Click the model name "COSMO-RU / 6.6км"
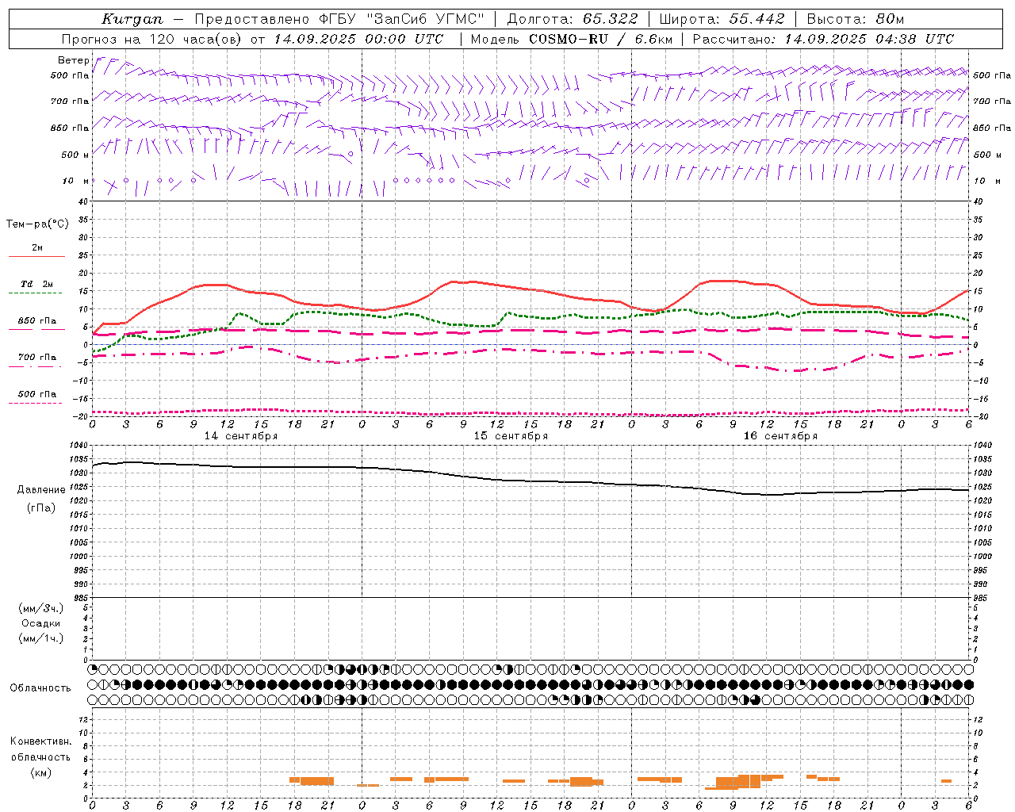The width and height of the screenshot is (1015, 812). coord(601,39)
